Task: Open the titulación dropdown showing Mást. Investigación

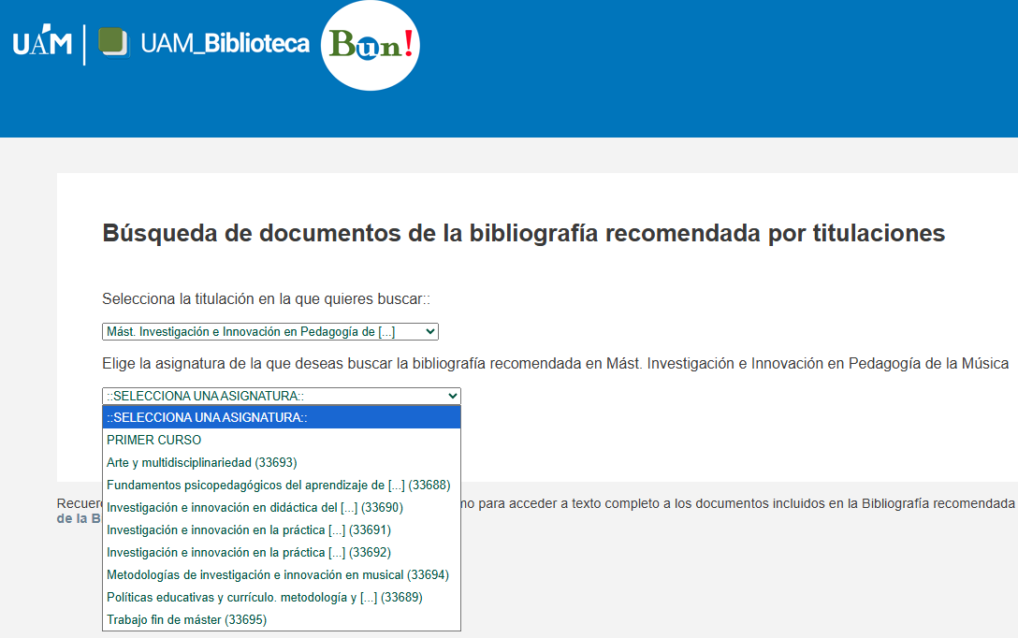Action: pos(269,331)
